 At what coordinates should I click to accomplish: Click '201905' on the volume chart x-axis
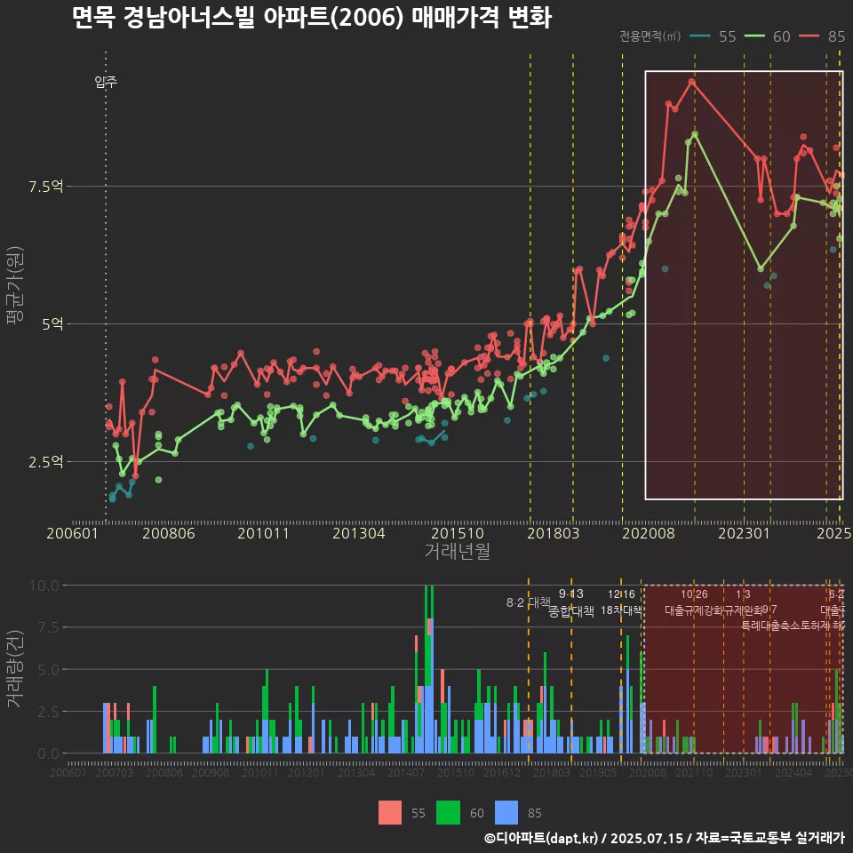tap(598, 772)
